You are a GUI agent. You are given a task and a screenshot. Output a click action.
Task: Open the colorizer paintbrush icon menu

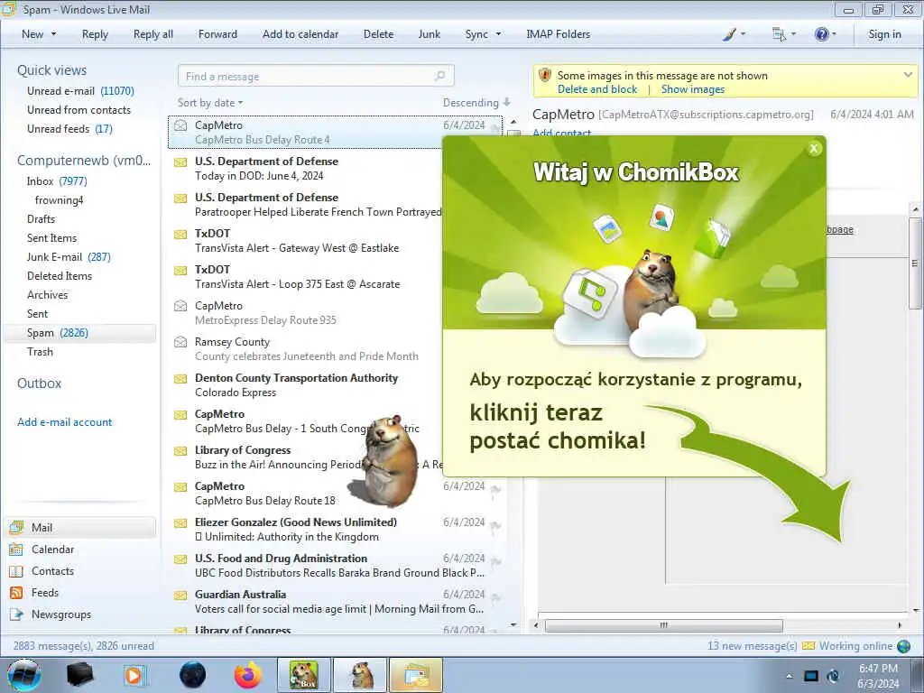pos(734,34)
